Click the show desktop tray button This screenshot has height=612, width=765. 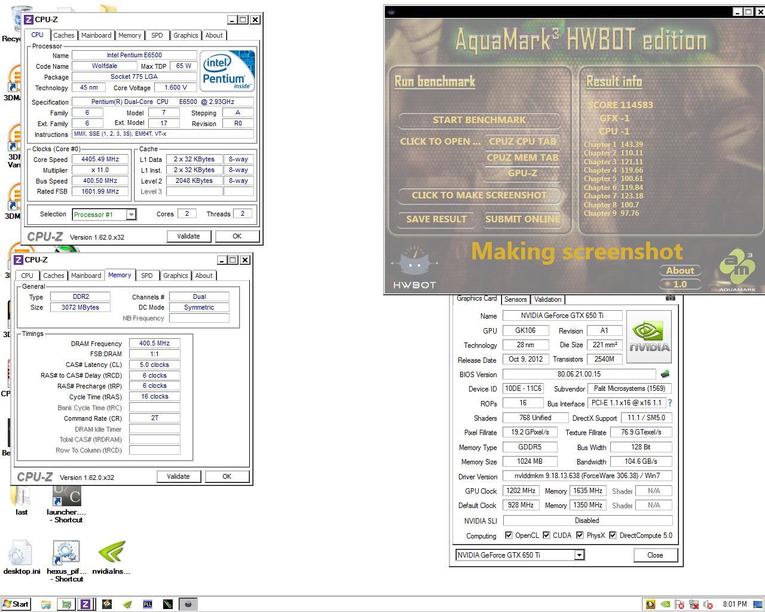[x=758, y=604]
